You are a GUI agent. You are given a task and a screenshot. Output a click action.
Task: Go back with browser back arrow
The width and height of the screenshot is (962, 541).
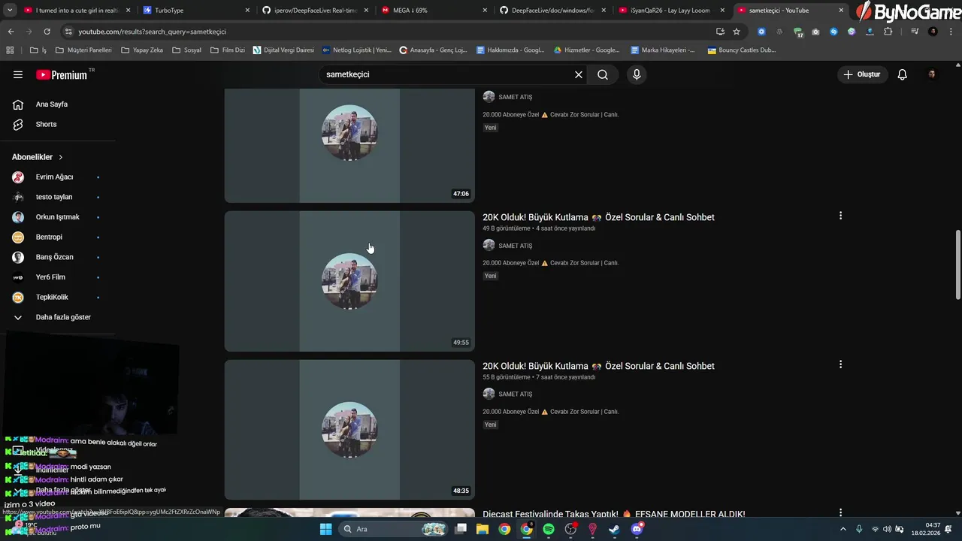[x=11, y=32]
